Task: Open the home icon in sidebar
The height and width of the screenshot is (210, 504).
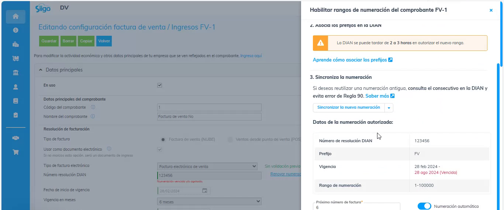Action: (15, 16)
